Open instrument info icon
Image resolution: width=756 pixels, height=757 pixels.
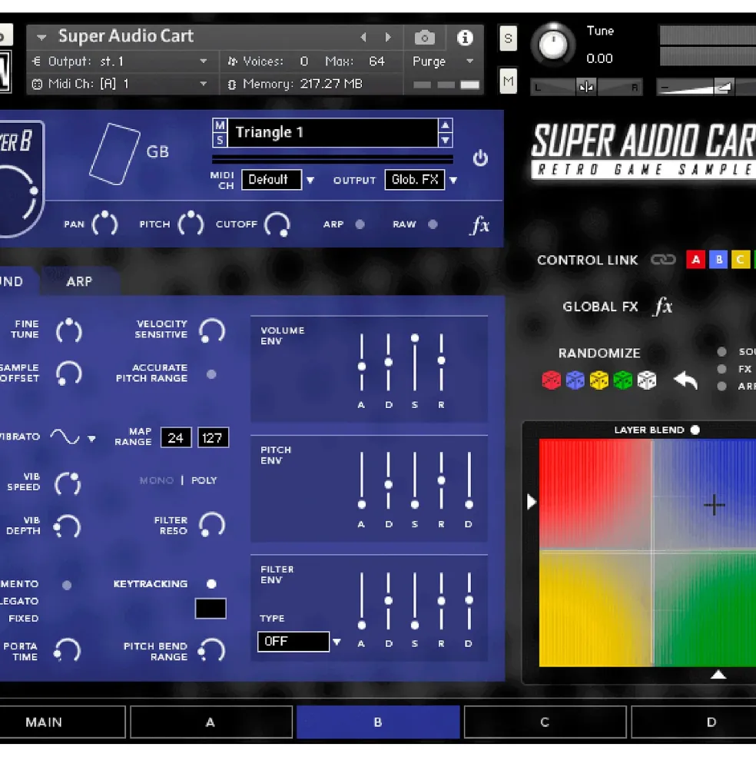click(x=465, y=37)
